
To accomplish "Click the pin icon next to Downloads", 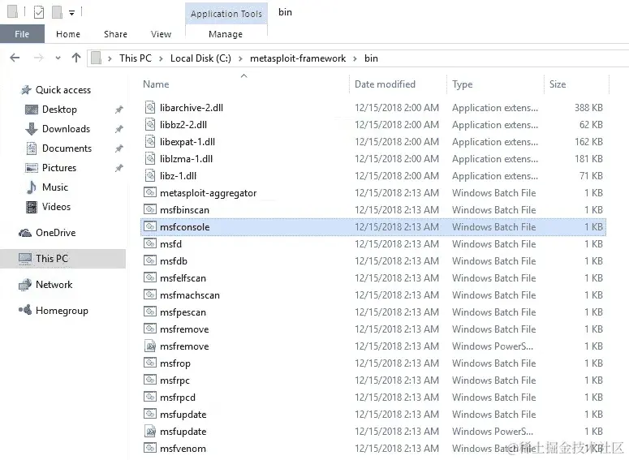I will pos(119,129).
